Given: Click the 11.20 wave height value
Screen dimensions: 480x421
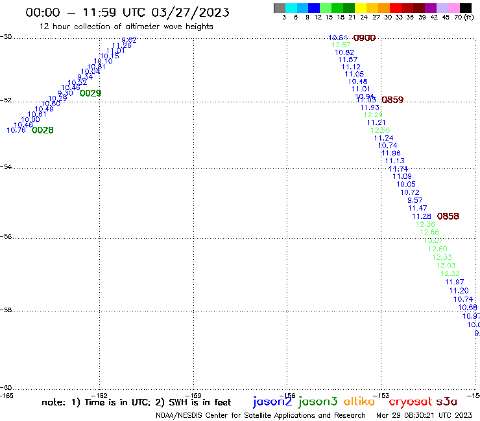Looking at the screenshot, I should (459, 291).
